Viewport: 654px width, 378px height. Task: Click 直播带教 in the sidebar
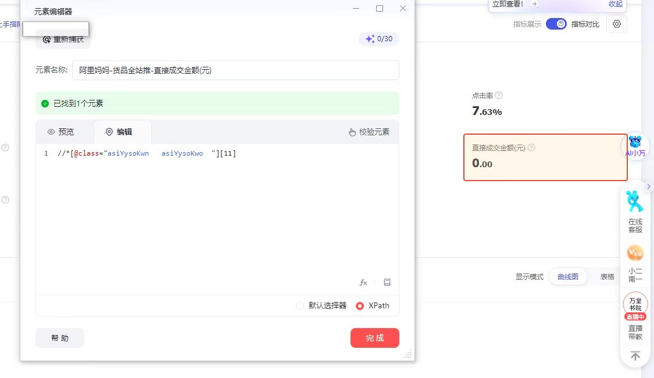pyautogui.click(x=635, y=332)
